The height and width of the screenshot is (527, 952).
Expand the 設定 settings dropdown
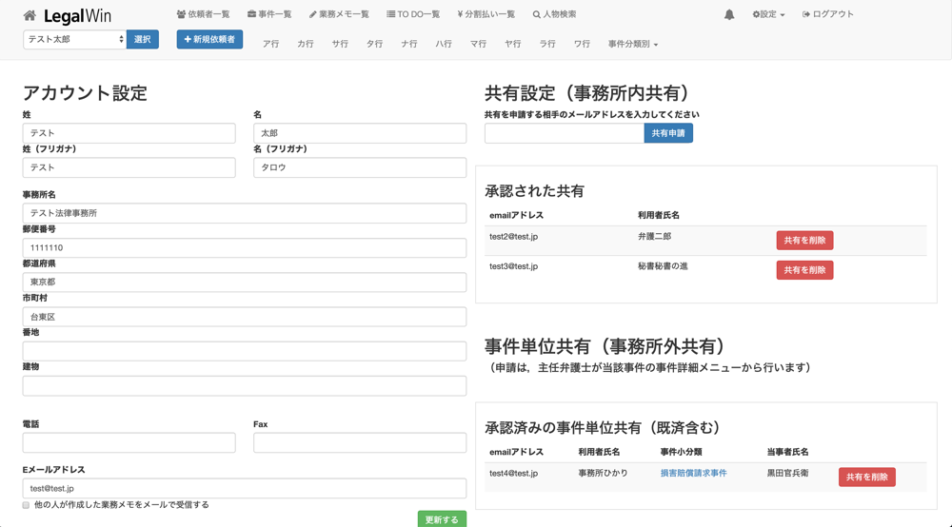click(768, 14)
